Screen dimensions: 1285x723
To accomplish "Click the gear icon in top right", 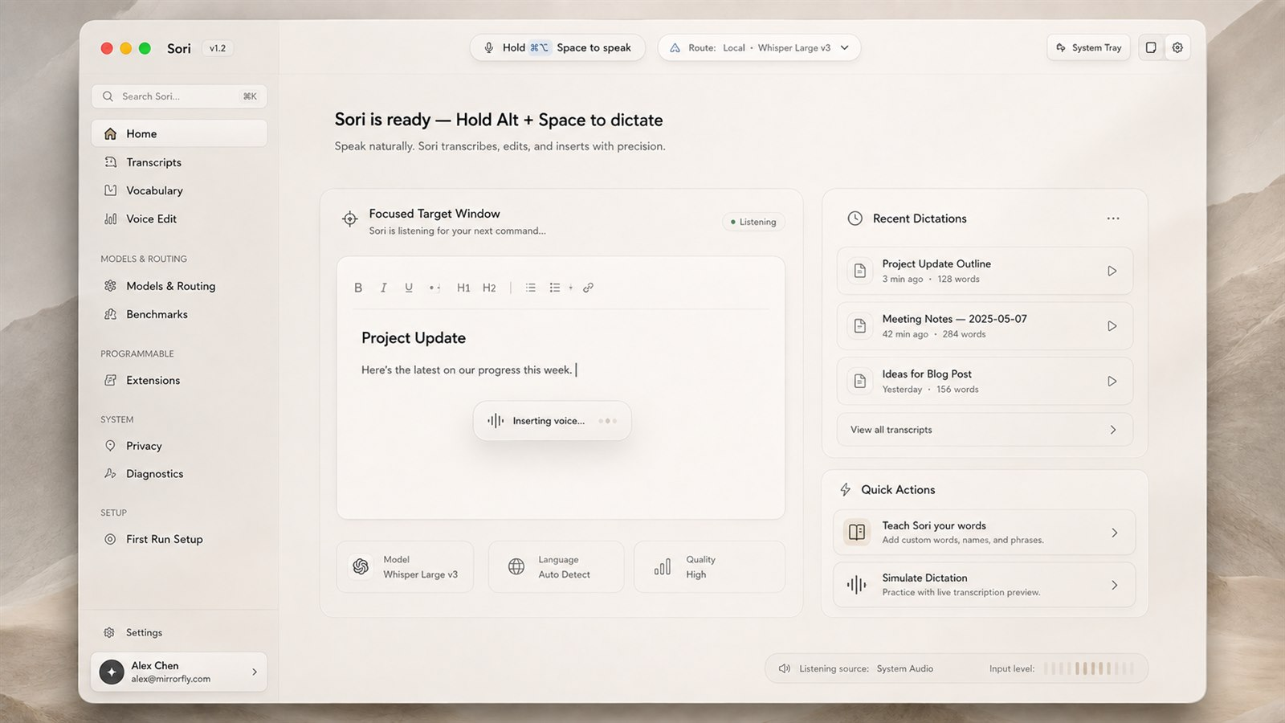I will pyautogui.click(x=1177, y=47).
